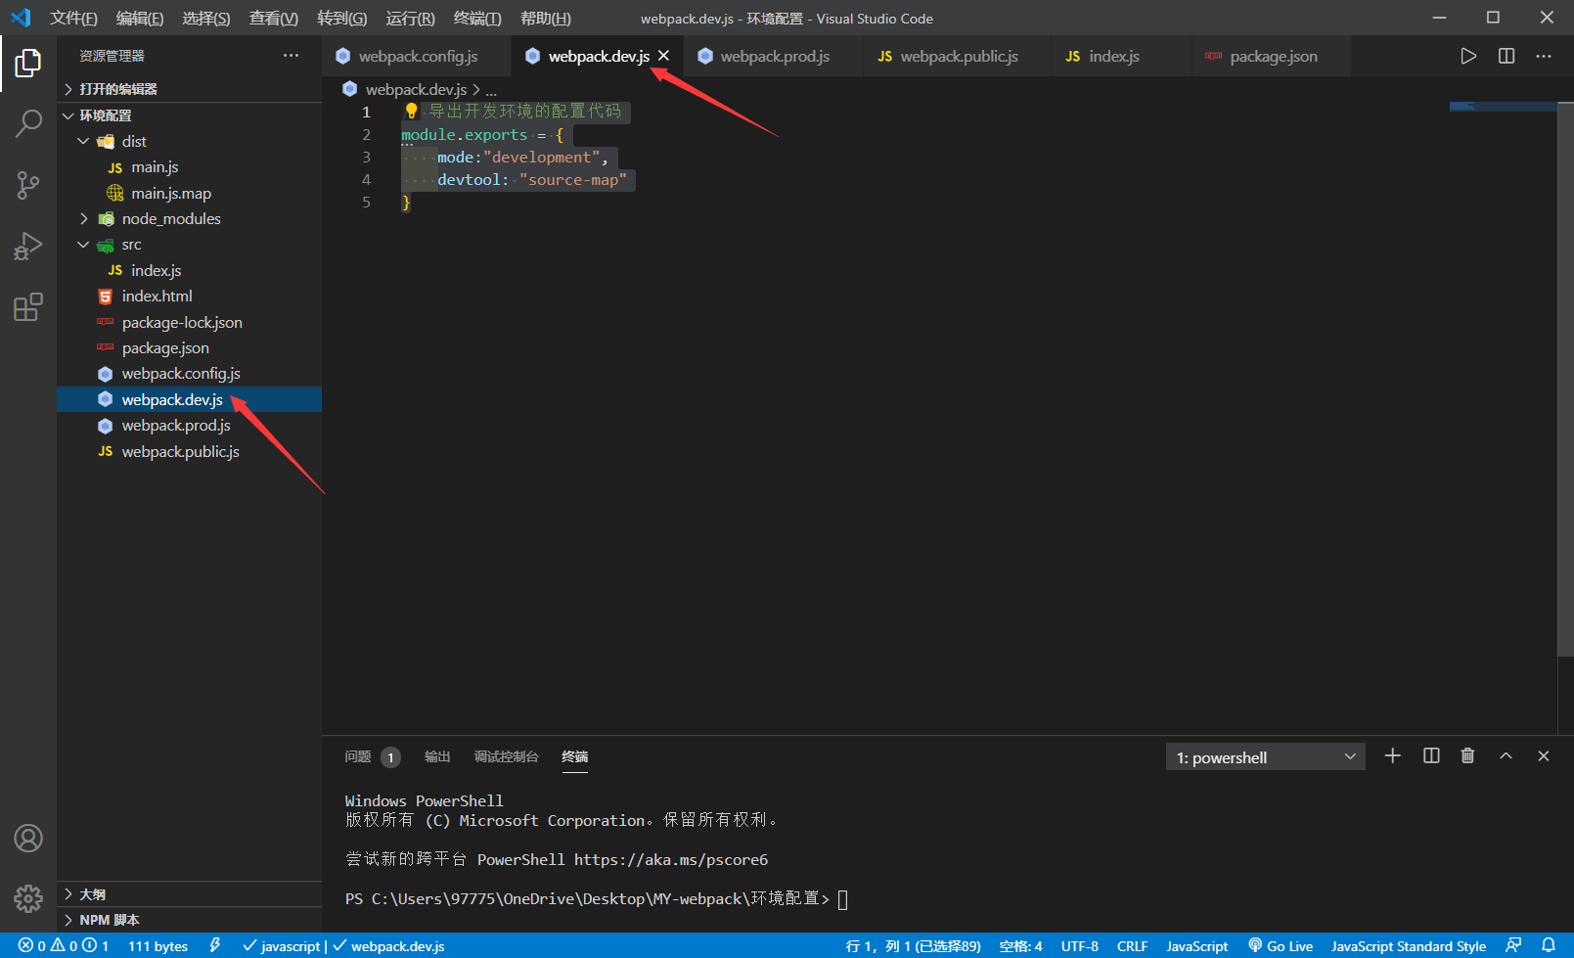The width and height of the screenshot is (1574, 958).
Task: Open index.html in the file tree
Action: coord(190,296)
